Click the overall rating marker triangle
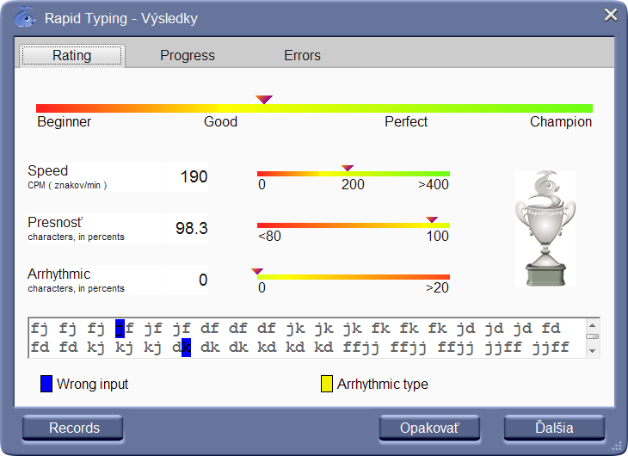 264,100
